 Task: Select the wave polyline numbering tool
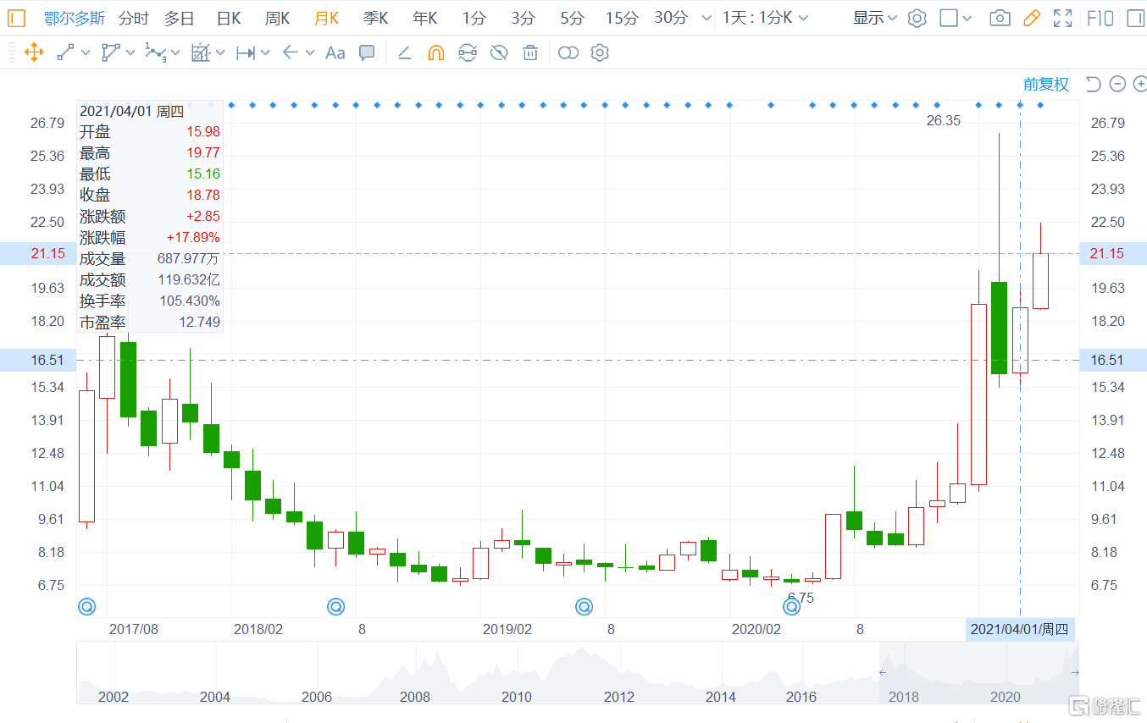coord(155,52)
